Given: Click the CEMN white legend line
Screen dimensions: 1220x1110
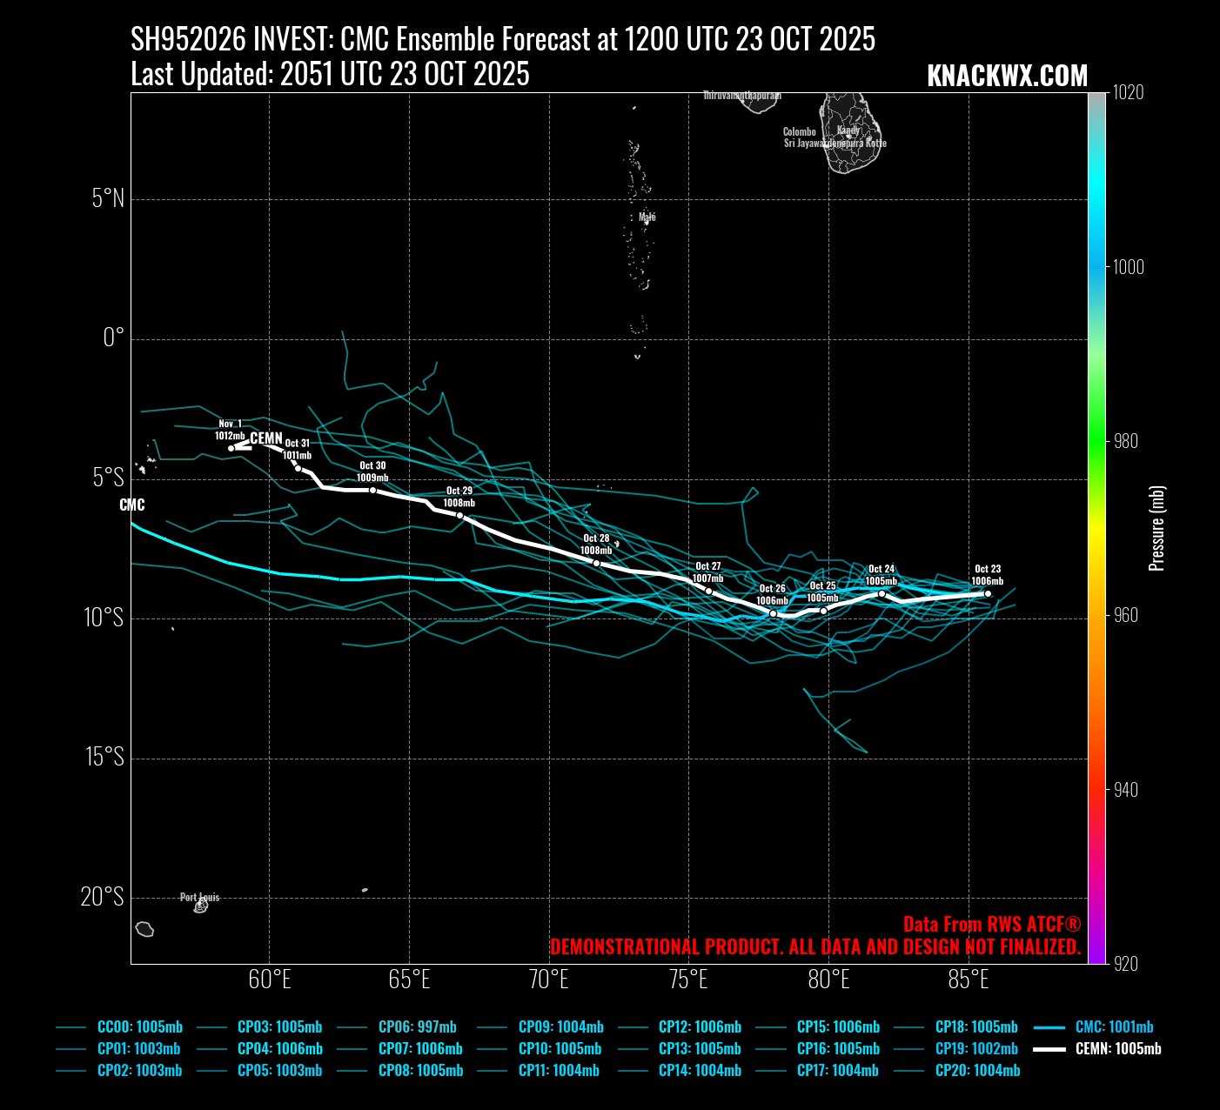Looking at the screenshot, I should (1049, 1049).
